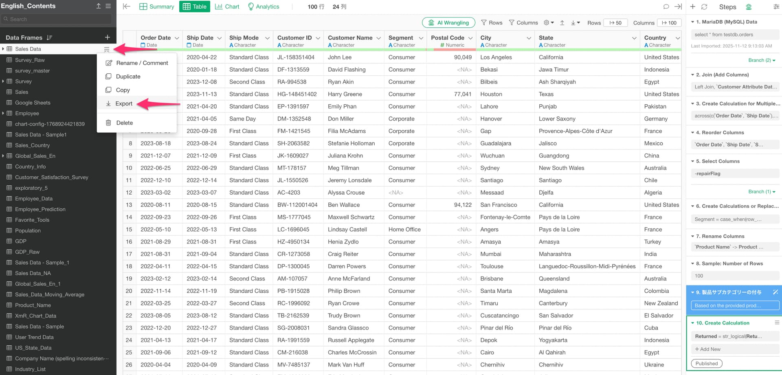Switch to the Chart tab
This screenshot has width=782, height=375.
(227, 7)
